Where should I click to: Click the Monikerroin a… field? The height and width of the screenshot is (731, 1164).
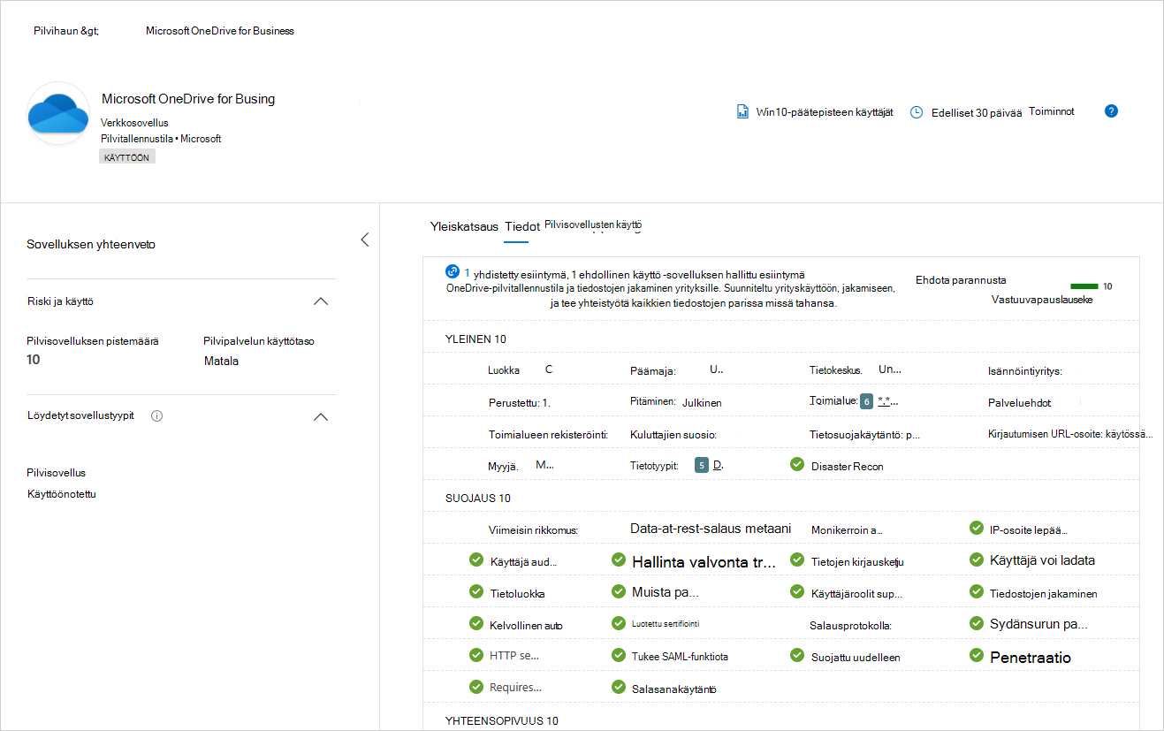[x=847, y=530]
